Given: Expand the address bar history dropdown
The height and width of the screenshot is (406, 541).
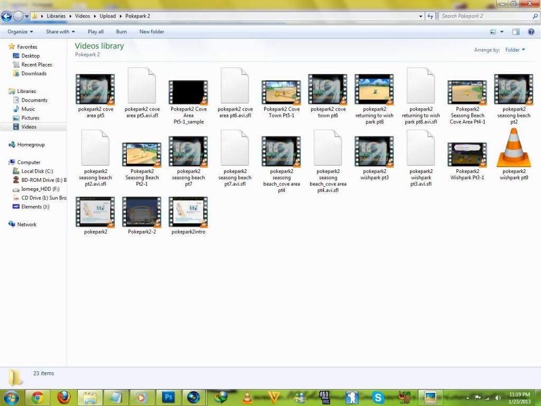Looking at the screenshot, I should point(420,16).
